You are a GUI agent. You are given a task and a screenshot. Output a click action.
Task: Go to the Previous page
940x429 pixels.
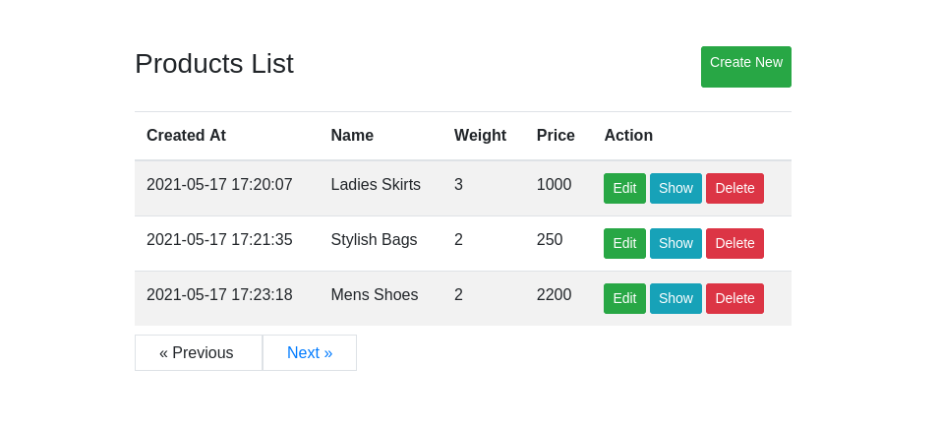click(199, 353)
